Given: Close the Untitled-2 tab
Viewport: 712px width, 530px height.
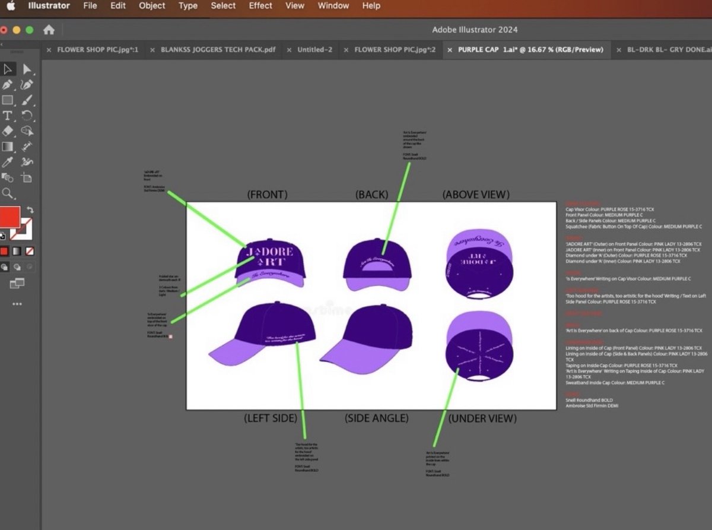Looking at the screenshot, I should pos(289,50).
